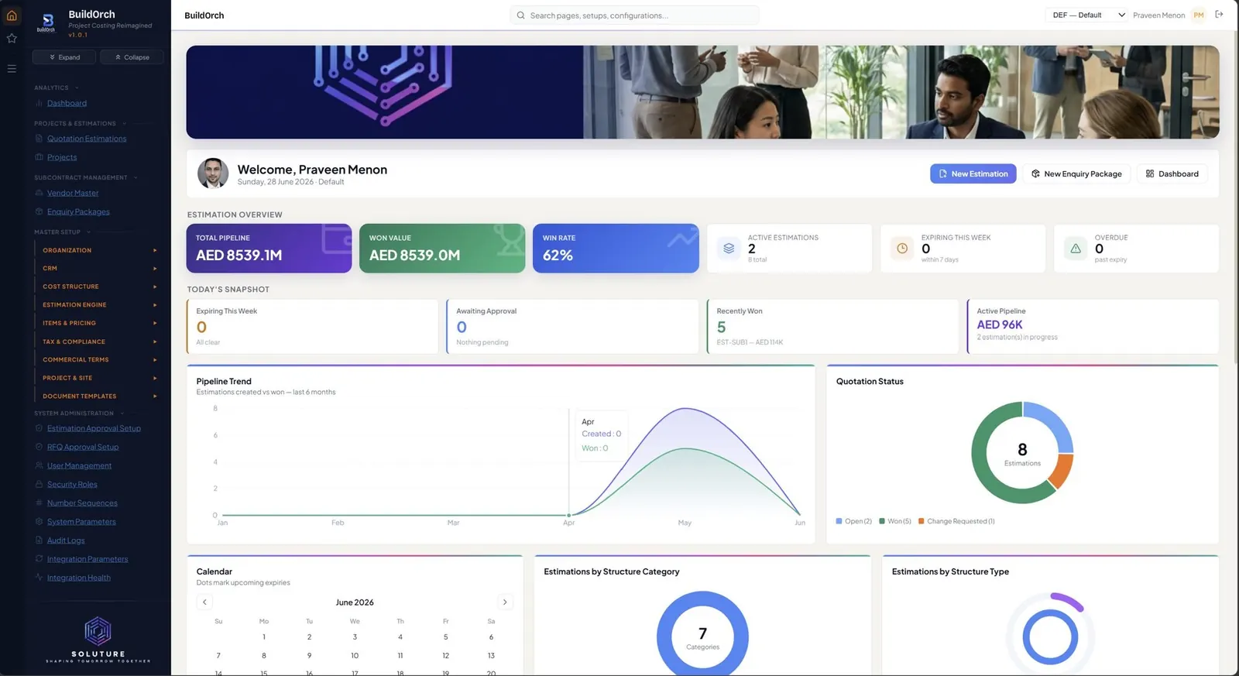Open Vendor Master in sidebar
This screenshot has height=676, width=1239.
click(x=73, y=193)
